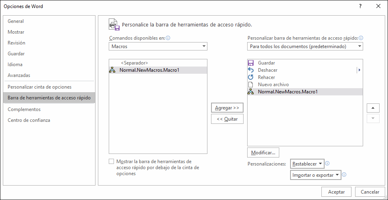Click info icon next to Importar o exportar
Image resolution: width=388 pixels, height=200 pixels.
(x=344, y=175)
